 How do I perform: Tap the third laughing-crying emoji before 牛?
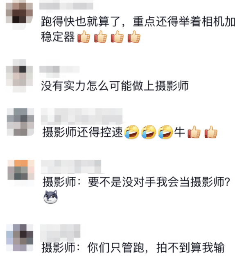click(165, 132)
